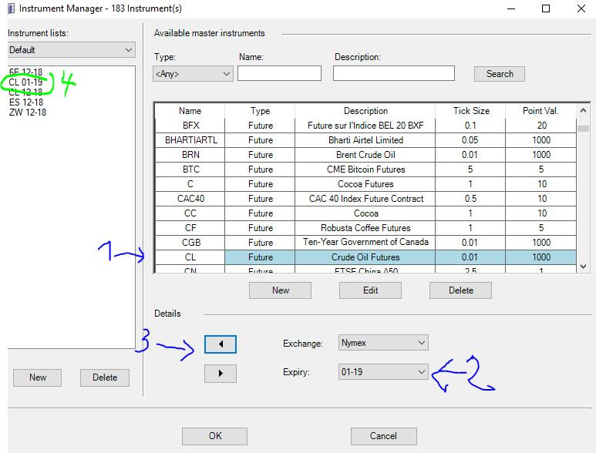Click CAC 40 Index Future Contract cell
Image resolution: width=596 pixels, height=453 pixels.
(x=365, y=199)
